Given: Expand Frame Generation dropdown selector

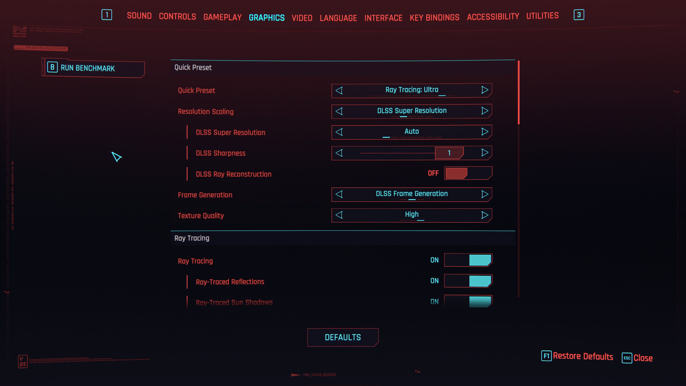Looking at the screenshot, I should pos(411,194).
